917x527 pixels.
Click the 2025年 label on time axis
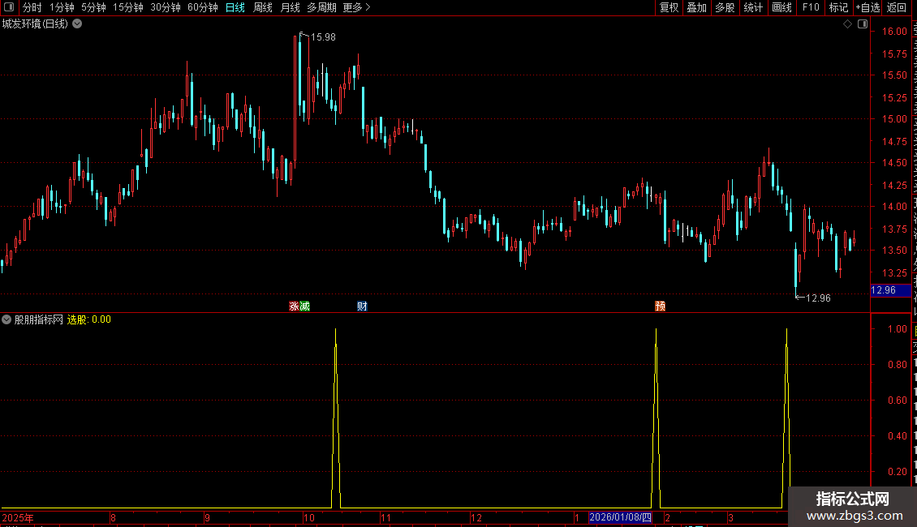coord(18,517)
